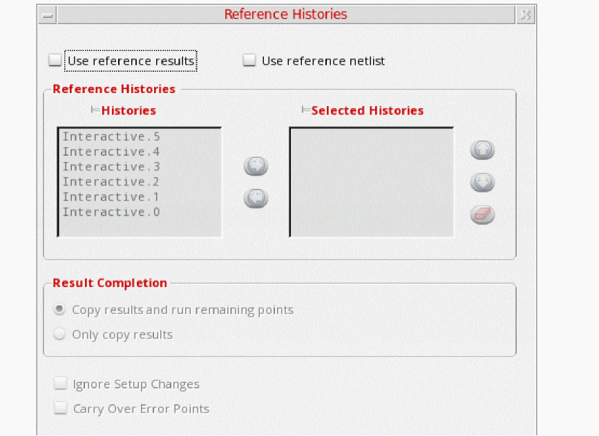599x436 pixels.
Task: Select Interactive.3 in Histories list
Action: 111,167
